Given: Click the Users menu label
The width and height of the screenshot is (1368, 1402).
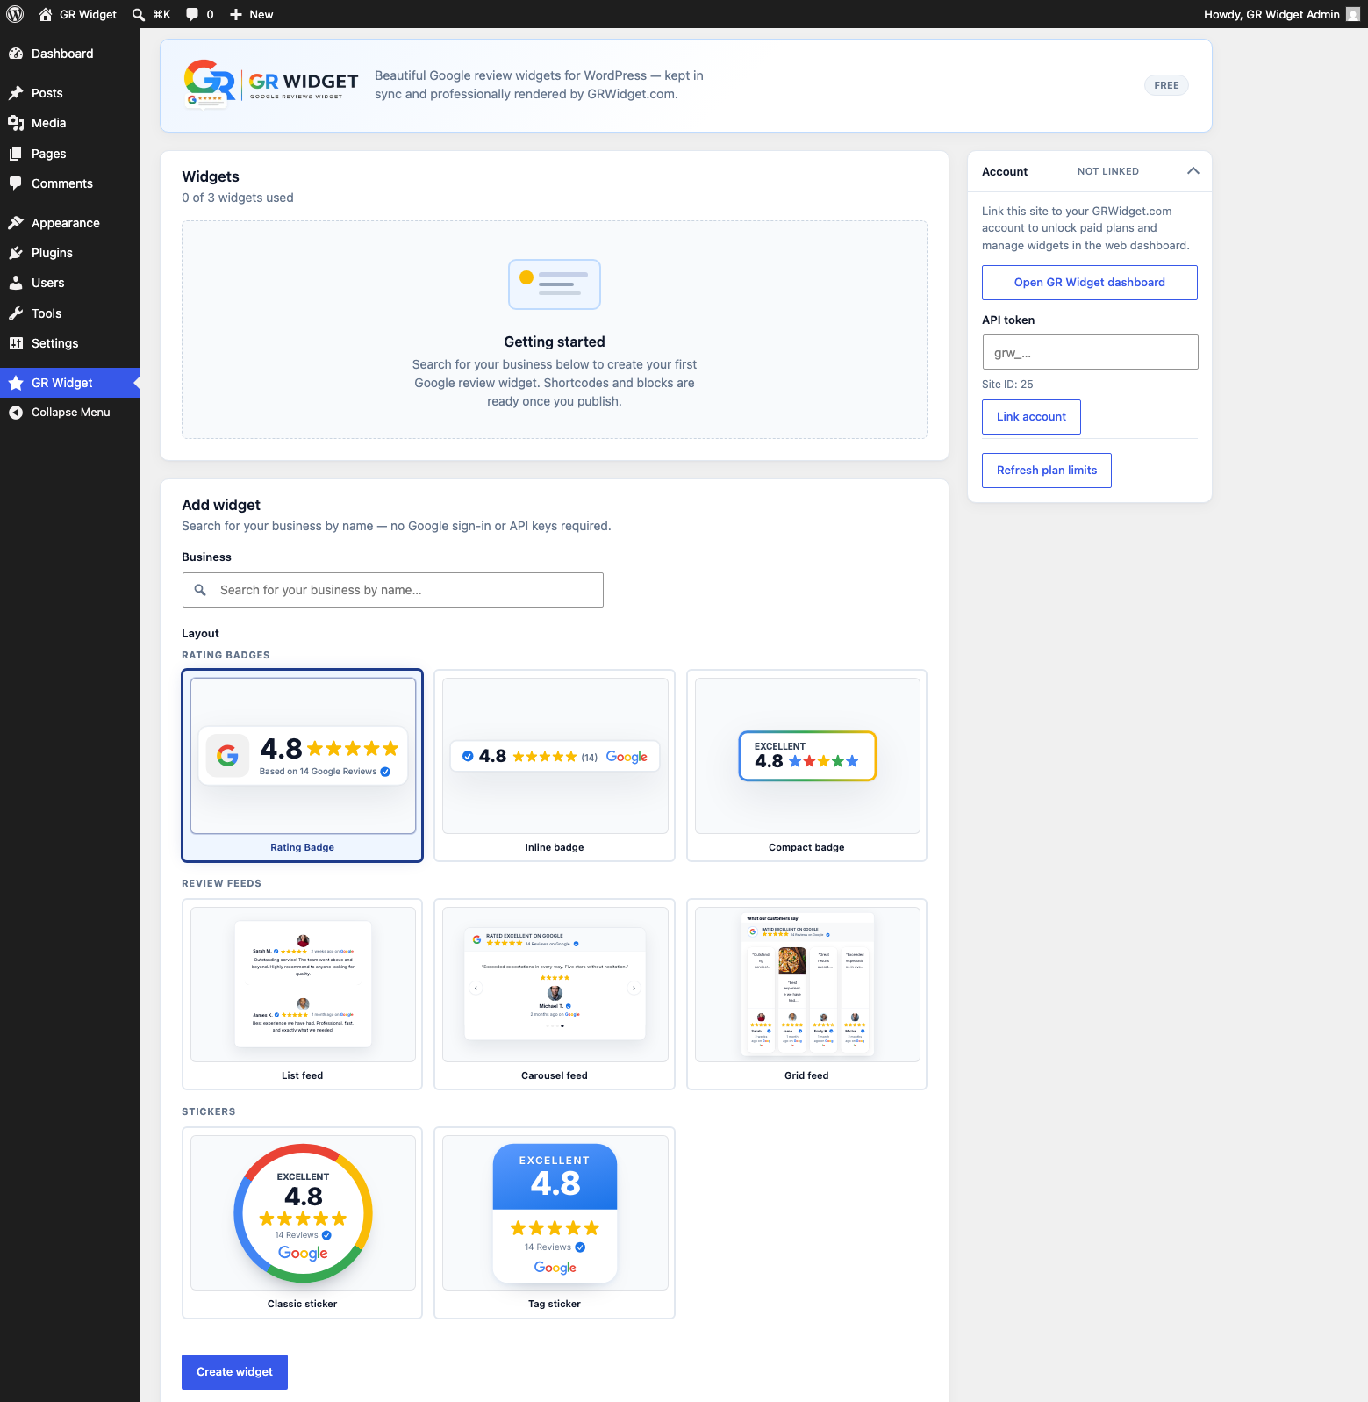Looking at the screenshot, I should click(x=48, y=283).
